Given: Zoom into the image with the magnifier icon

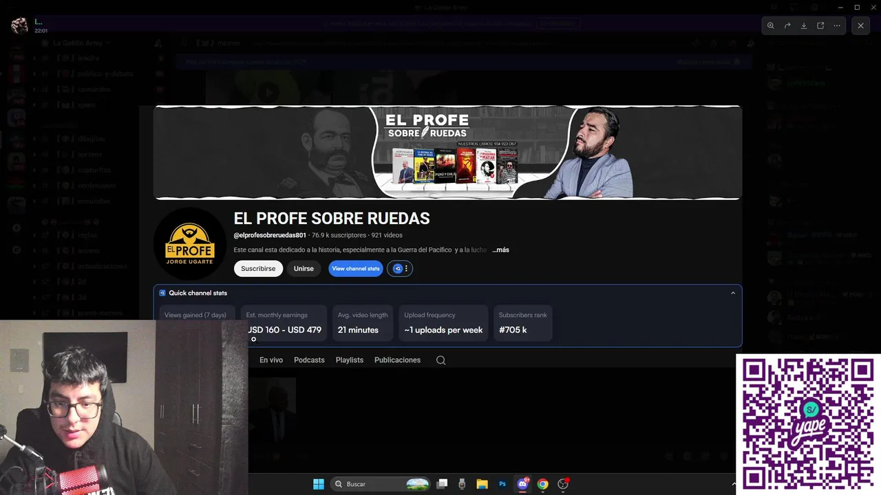Looking at the screenshot, I should pos(771,25).
